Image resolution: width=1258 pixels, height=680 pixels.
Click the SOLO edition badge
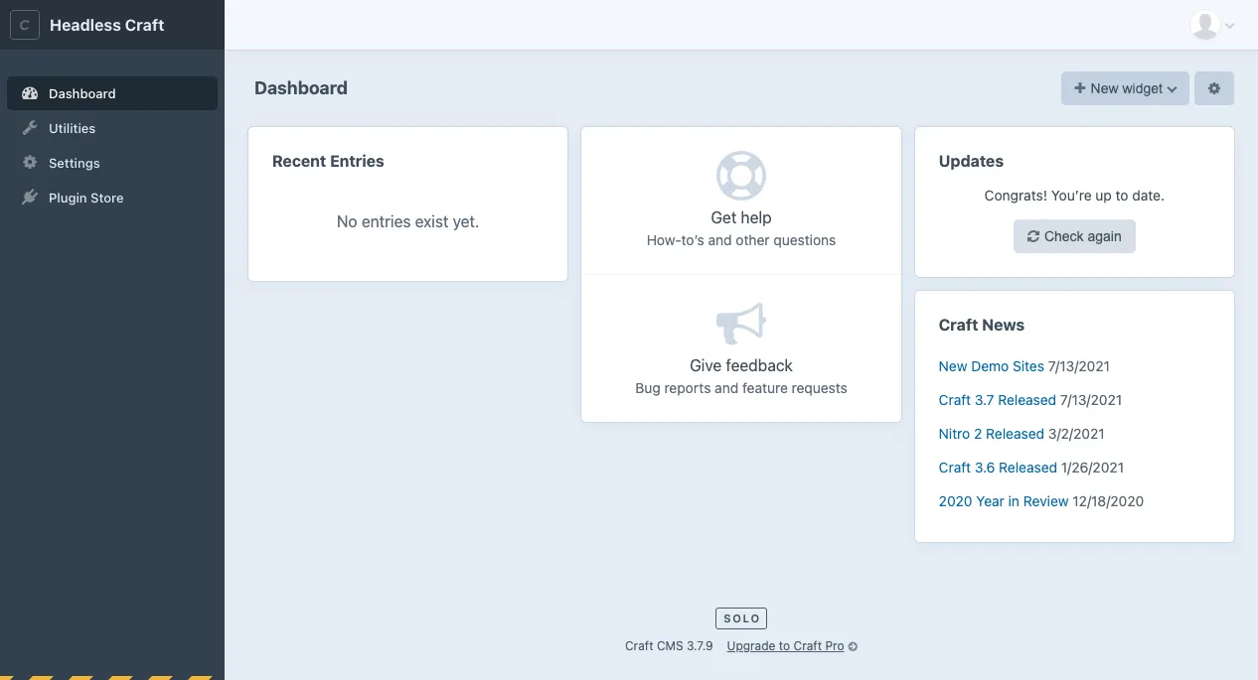741,618
